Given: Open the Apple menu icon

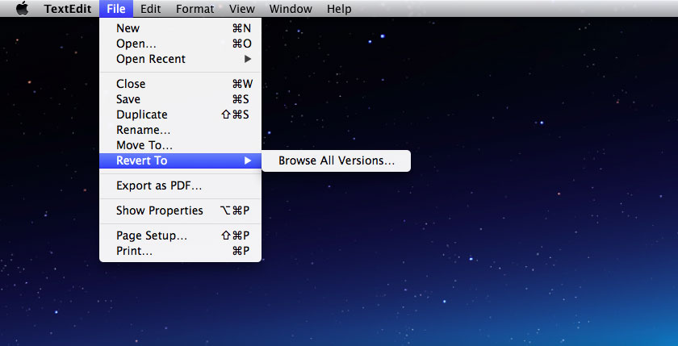Looking at the screenshot, I should [x=22, y=9].
